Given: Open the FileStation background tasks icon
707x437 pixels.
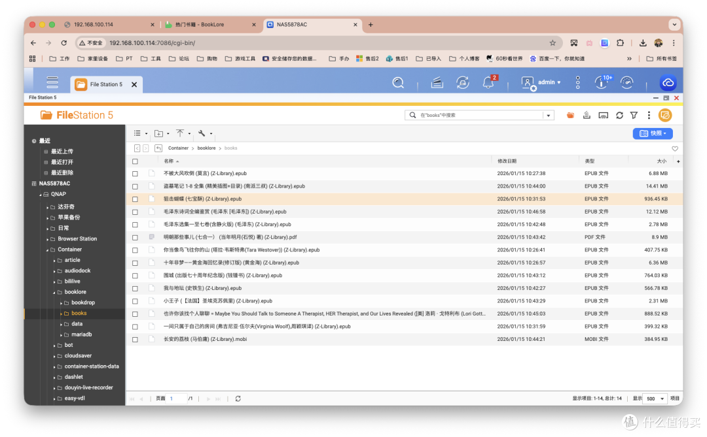Looking at the screenshot, I should coord(587,115).
